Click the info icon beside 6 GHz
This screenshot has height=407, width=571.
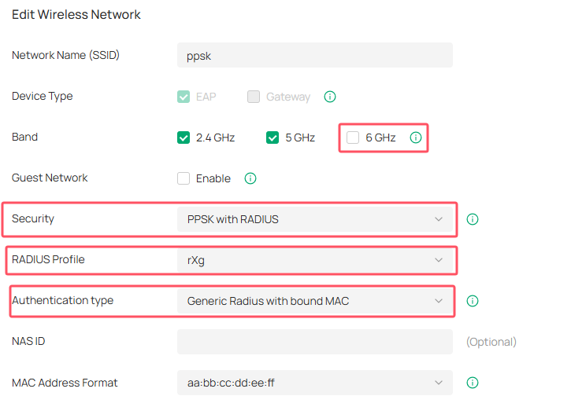416,137
